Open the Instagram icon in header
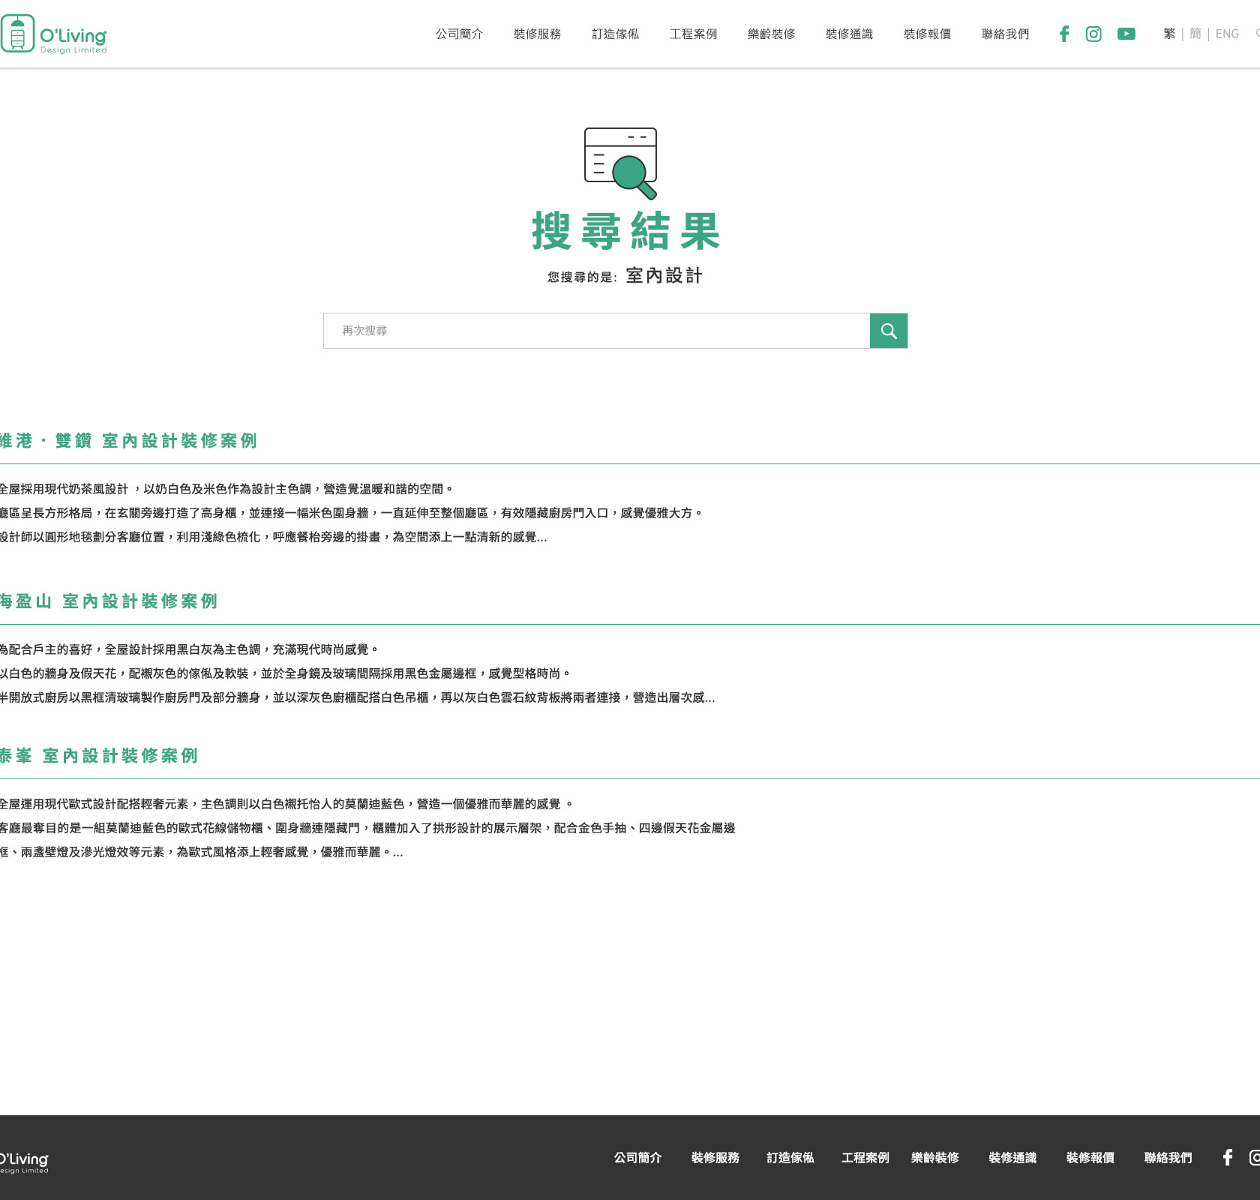This screenshot has width=1260, height=1200. (1093, 34)
